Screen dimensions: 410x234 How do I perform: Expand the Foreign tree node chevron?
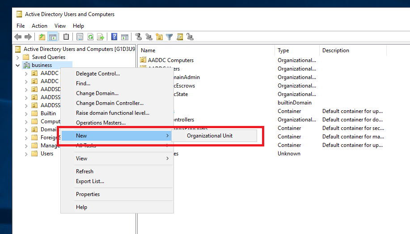point(26,138)
